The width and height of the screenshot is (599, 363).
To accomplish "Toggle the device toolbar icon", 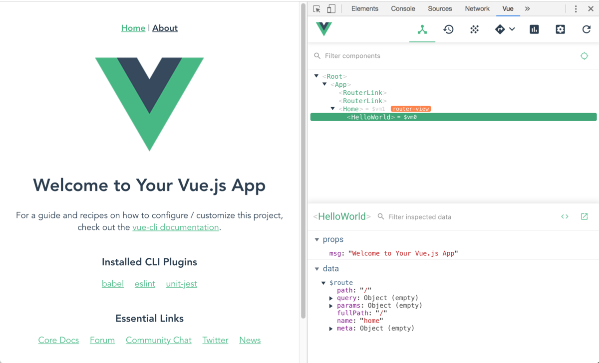I will coord(331,9).
